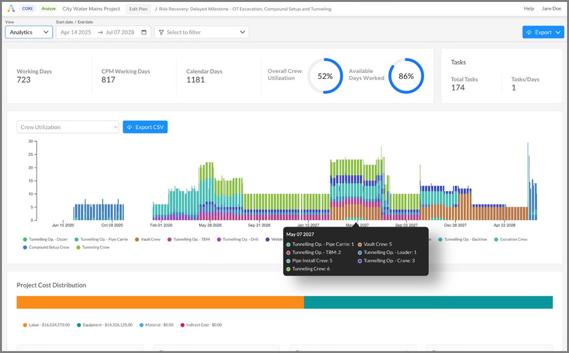
Task: Open the Crew Utilization chart type dropdown
Action: coord(68,127)
